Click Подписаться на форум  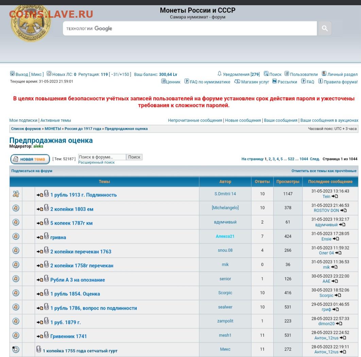coord(32,171)
